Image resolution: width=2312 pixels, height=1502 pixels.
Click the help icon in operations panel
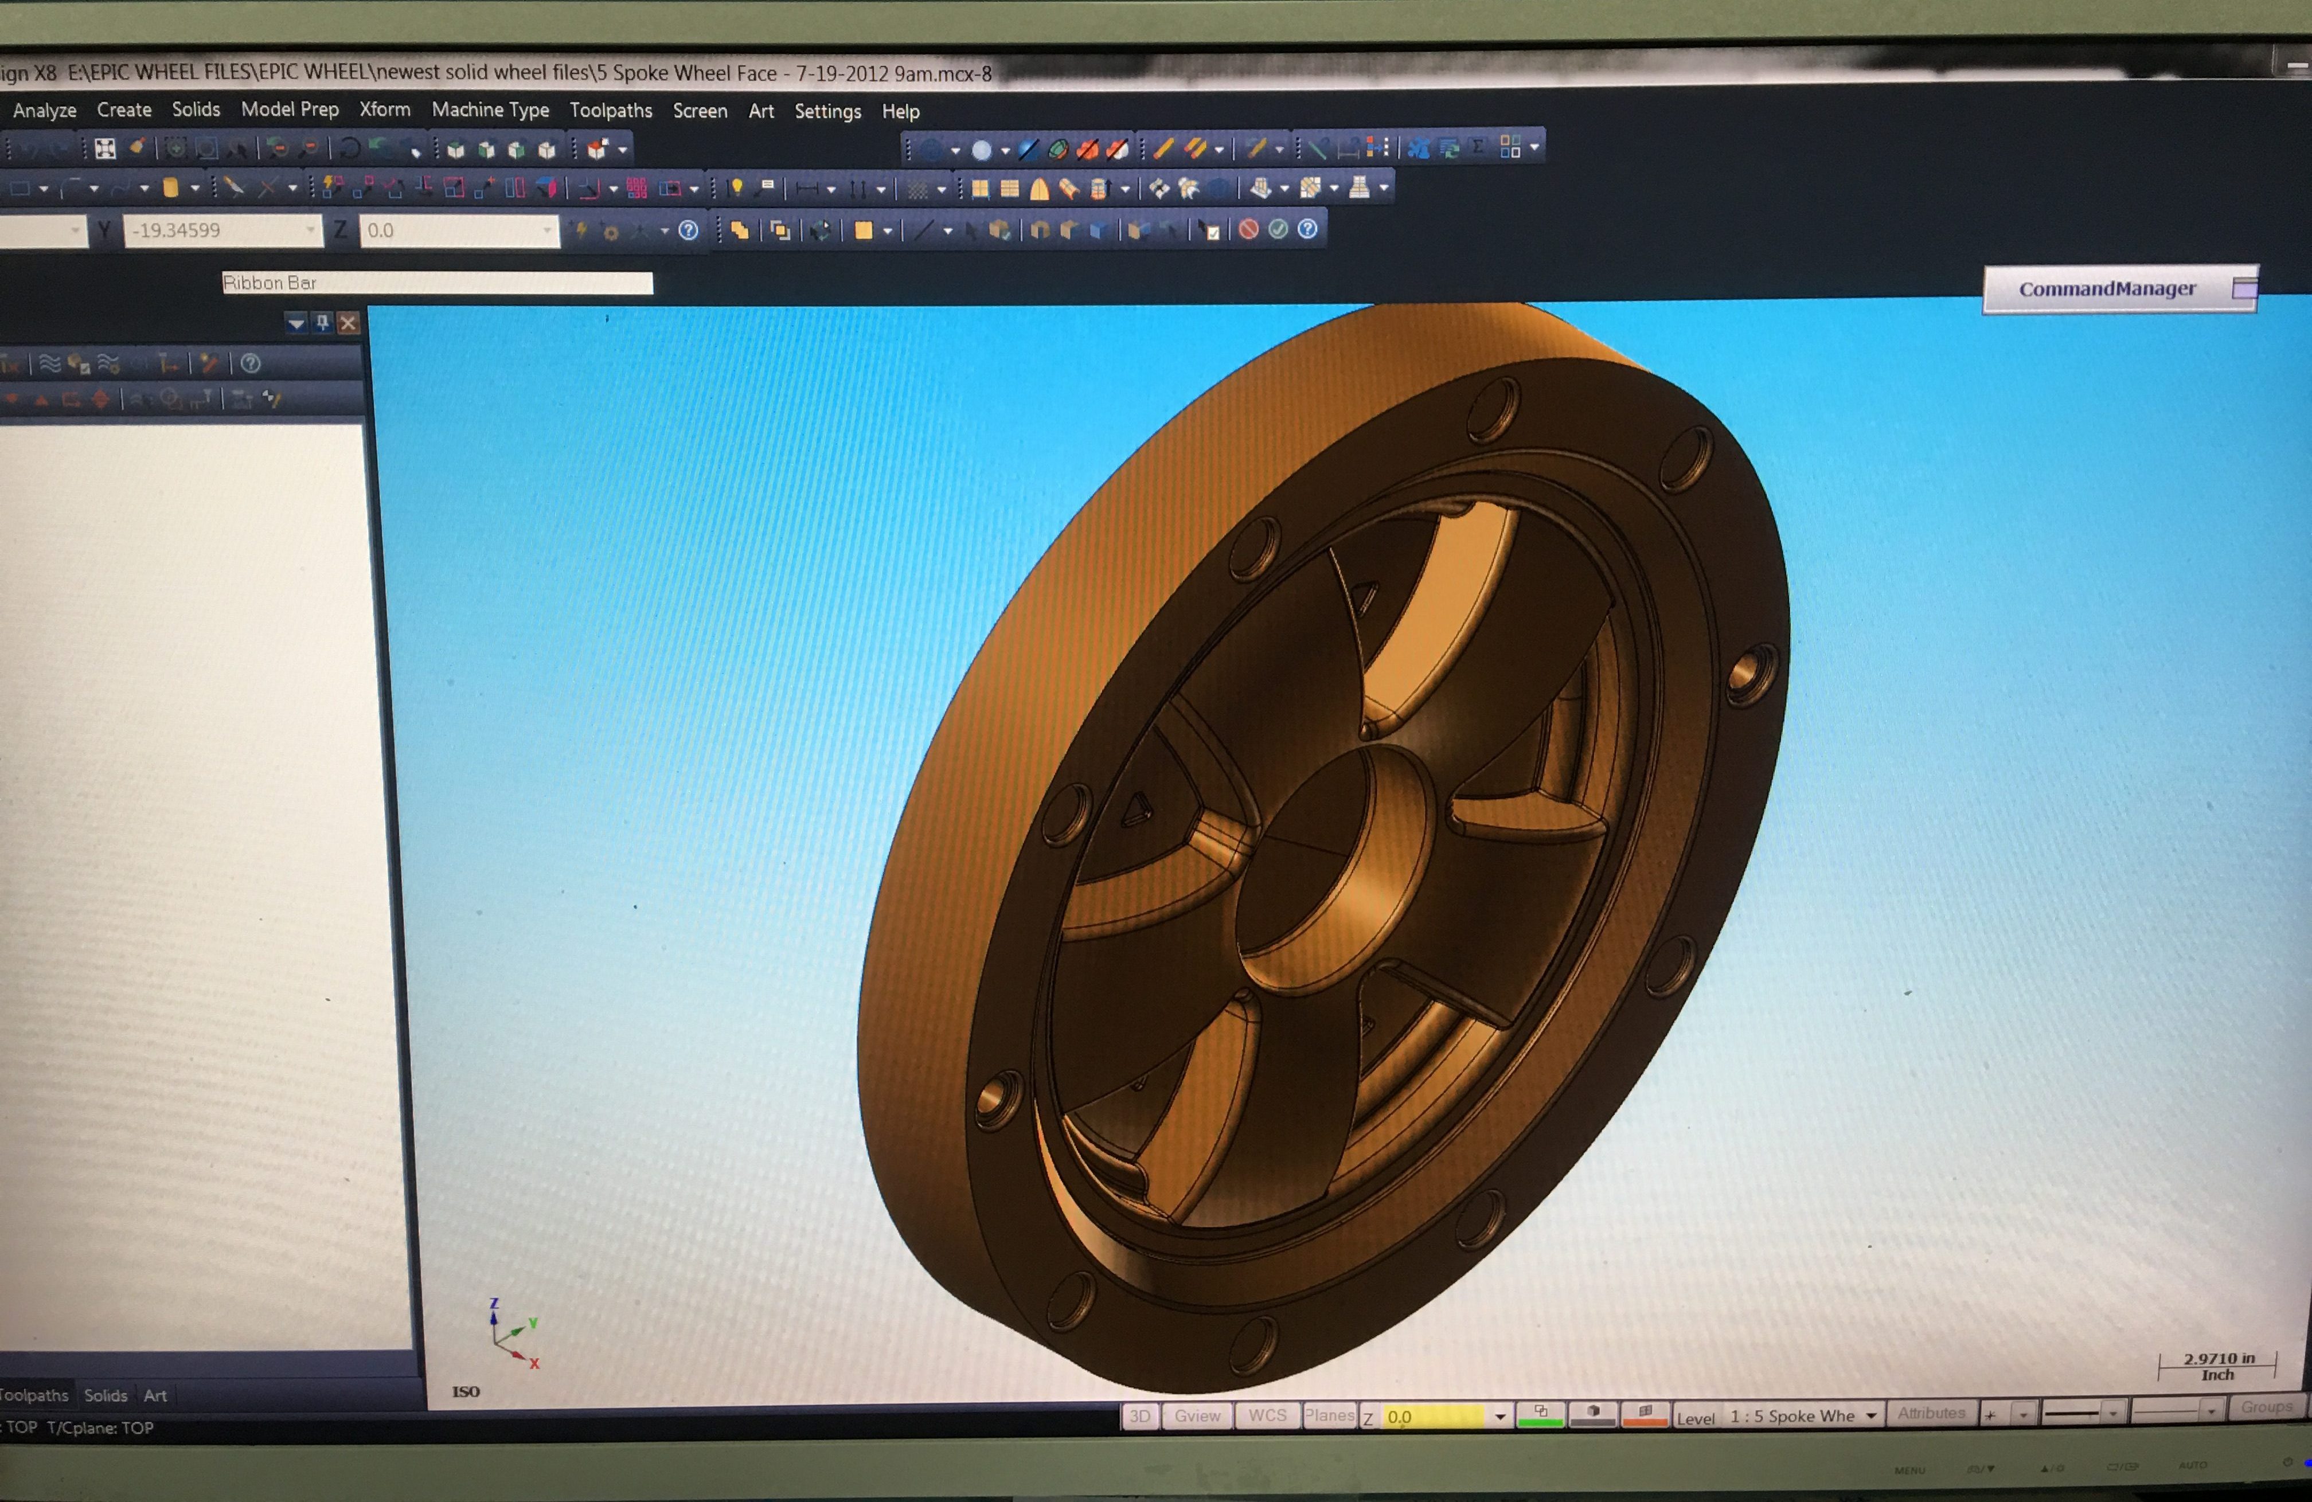[251, 364]
